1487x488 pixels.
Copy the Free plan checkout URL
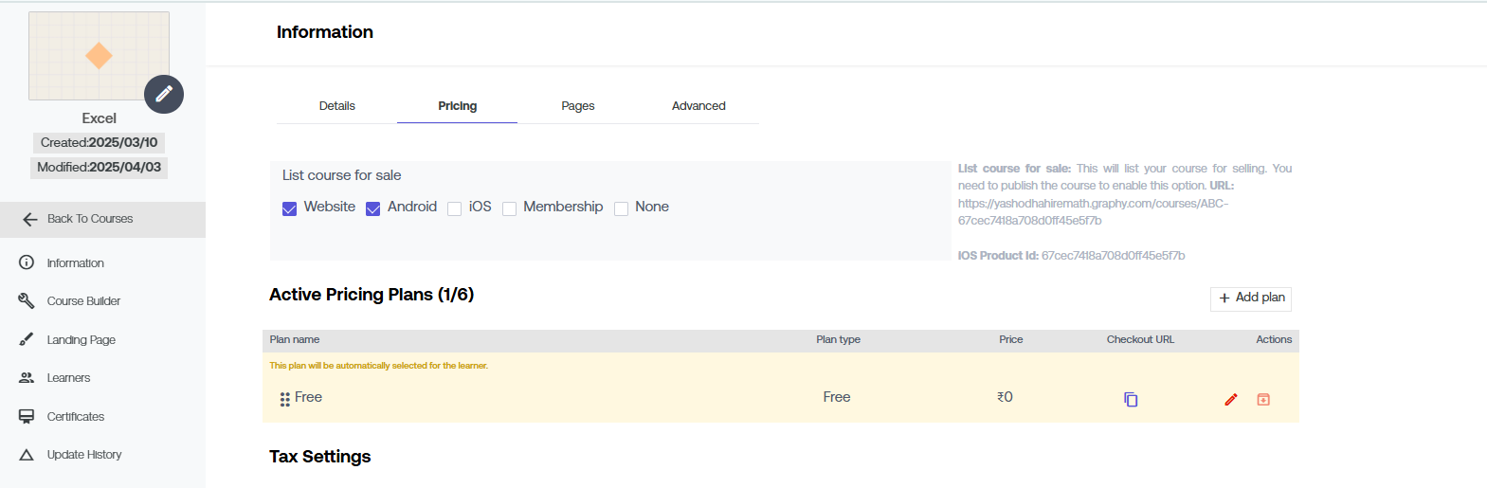1131,399
